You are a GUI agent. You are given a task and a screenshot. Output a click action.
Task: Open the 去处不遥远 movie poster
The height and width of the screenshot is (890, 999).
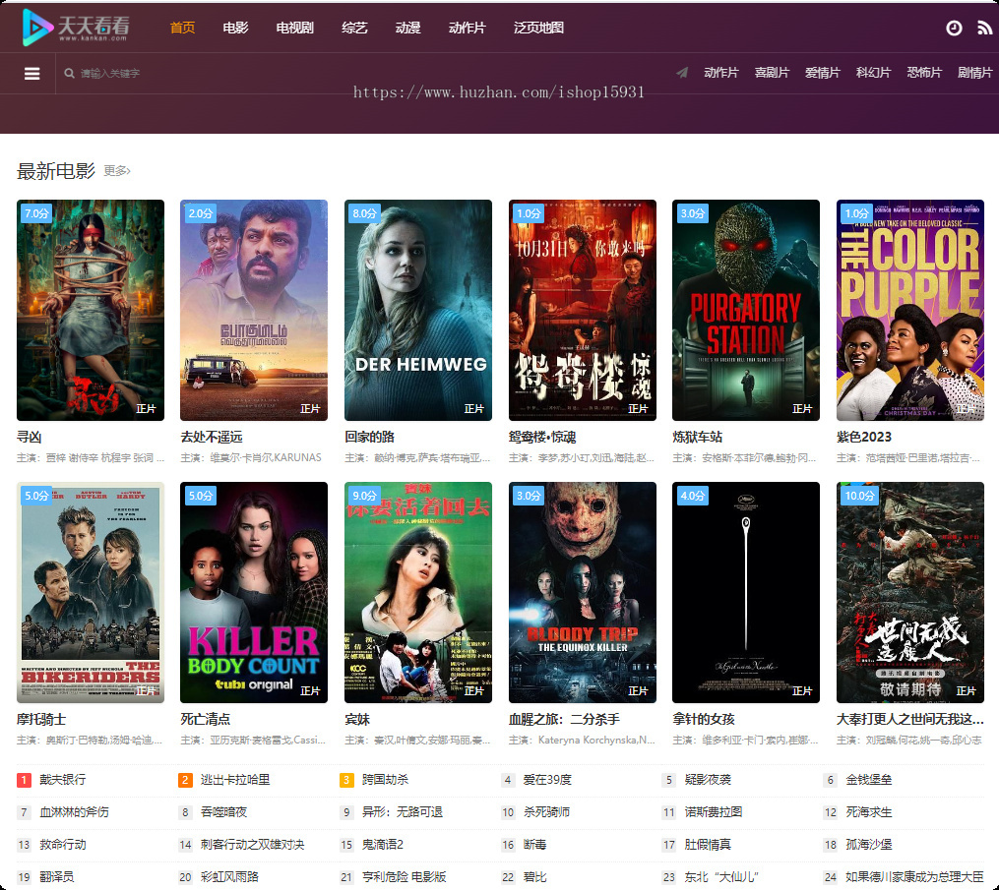click(254, 310)
